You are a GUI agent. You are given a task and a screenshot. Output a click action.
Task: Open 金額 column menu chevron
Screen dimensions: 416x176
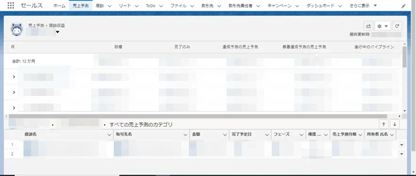pos(225,135)
